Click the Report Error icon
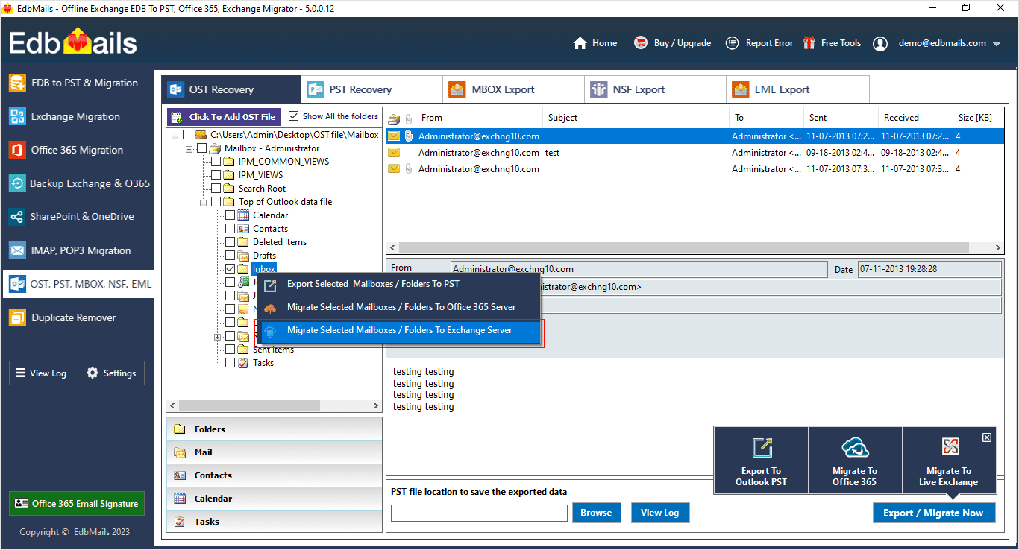 pyautogui.click(x=733, y=43)
